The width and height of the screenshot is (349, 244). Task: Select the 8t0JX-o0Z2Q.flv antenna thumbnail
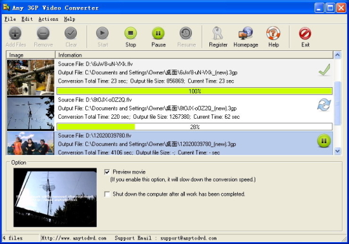pos(30,113)
